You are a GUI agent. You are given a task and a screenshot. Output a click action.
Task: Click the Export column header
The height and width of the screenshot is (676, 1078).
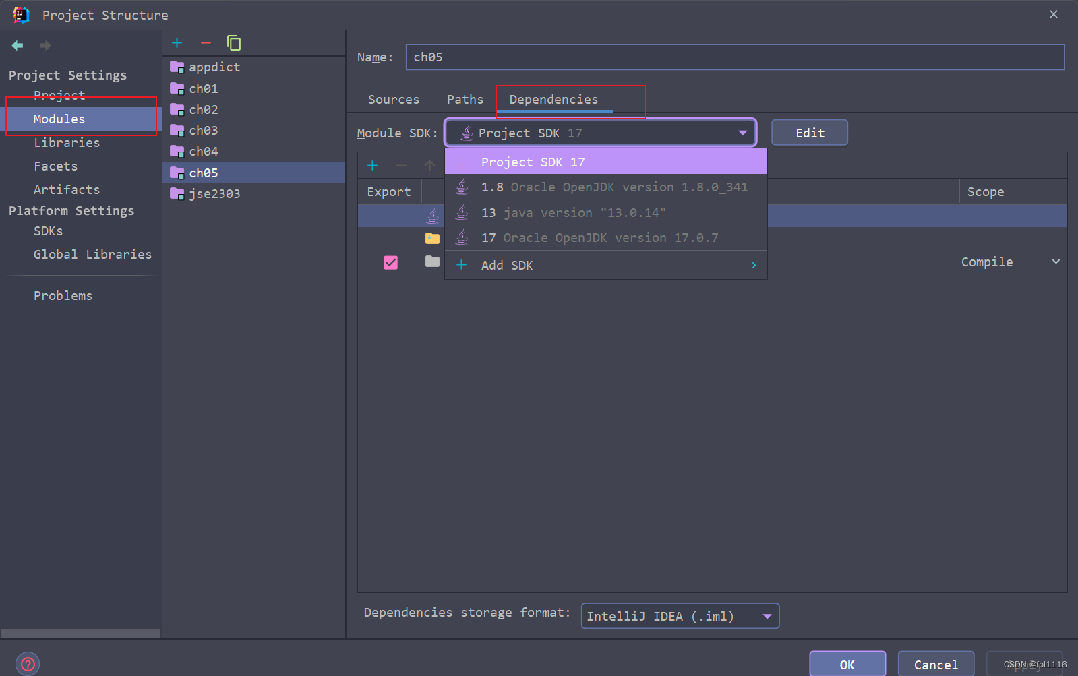click(389, 191)
